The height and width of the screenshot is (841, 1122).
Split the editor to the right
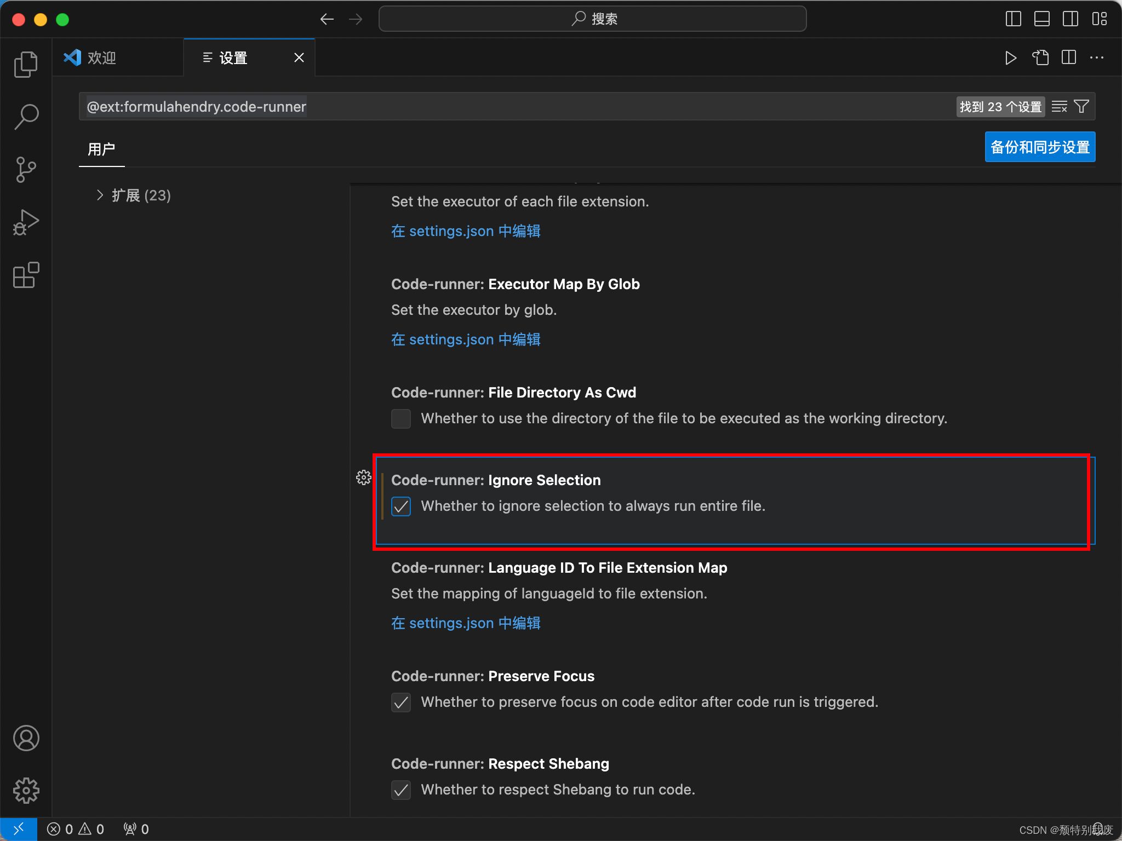(x=1069, y=57)
